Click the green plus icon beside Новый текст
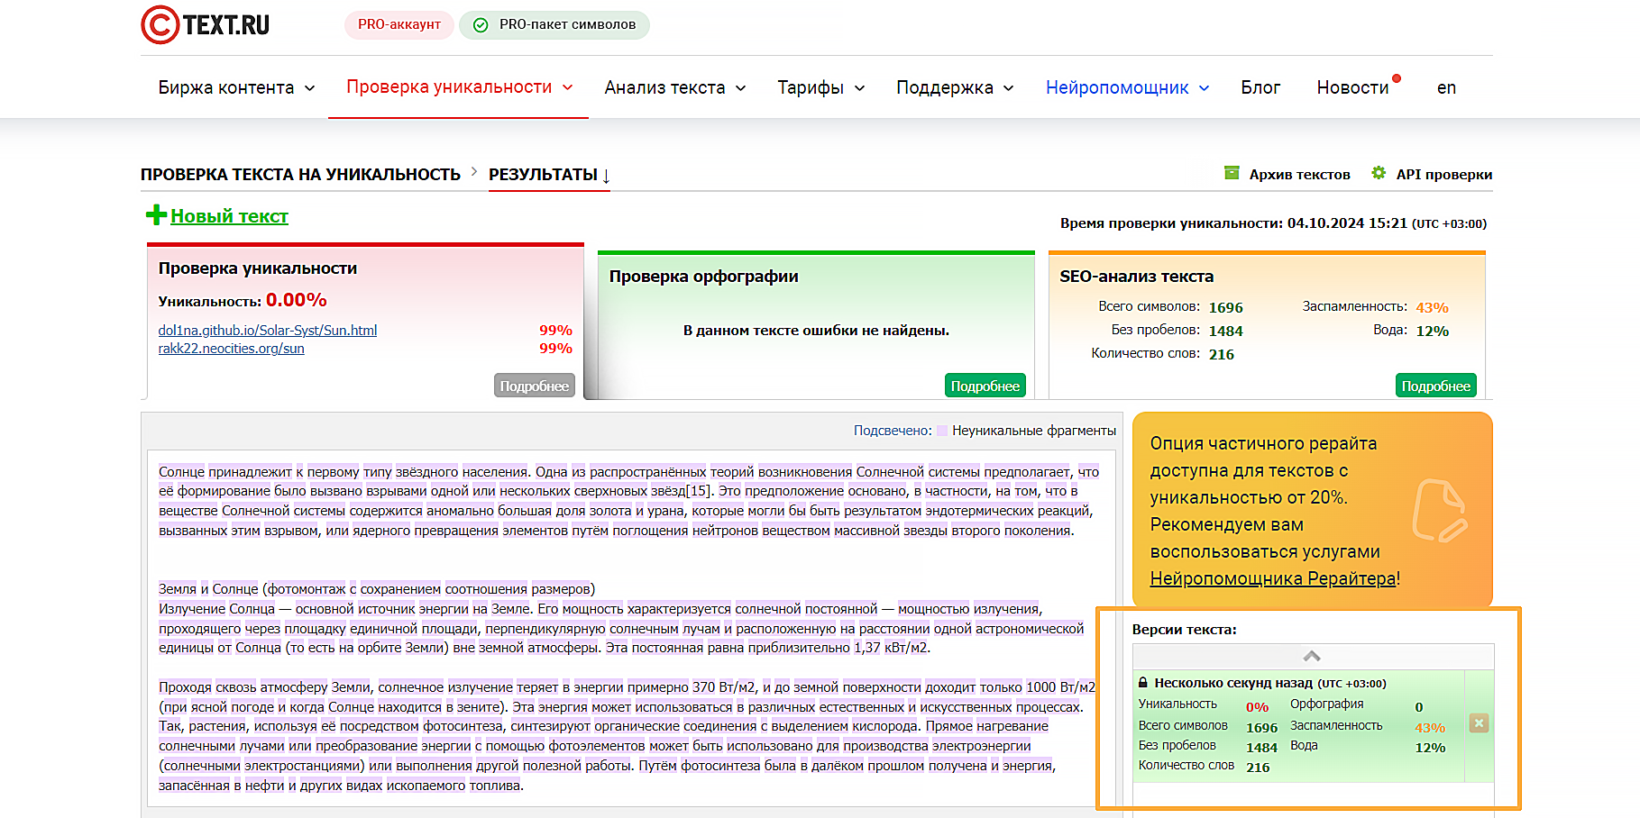 pos(156,215)
